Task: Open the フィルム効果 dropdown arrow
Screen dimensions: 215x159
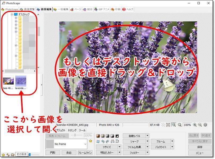Action: click(147, 147)
